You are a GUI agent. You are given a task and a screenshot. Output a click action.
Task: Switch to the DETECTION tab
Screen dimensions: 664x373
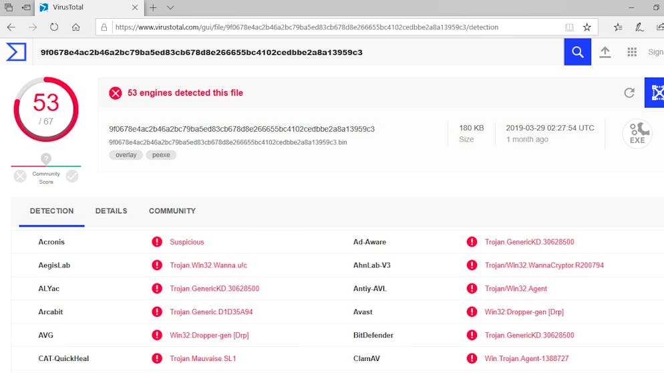pyautogui.click(x=51, y=211)
